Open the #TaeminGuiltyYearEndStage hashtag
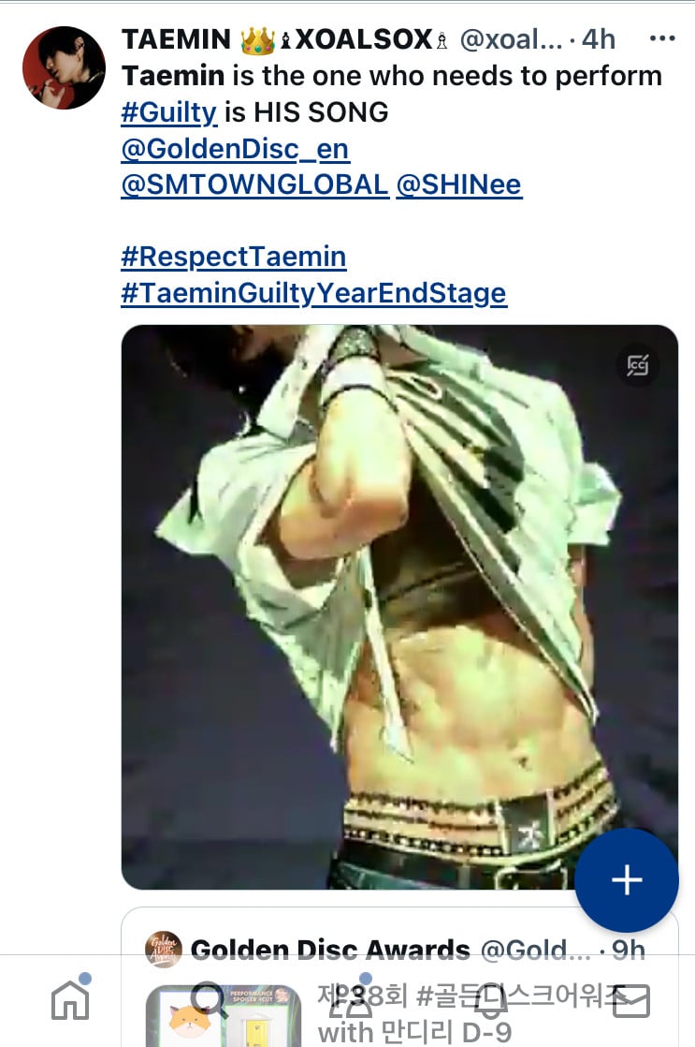The image size is (695, 1047). pos(314,293)
